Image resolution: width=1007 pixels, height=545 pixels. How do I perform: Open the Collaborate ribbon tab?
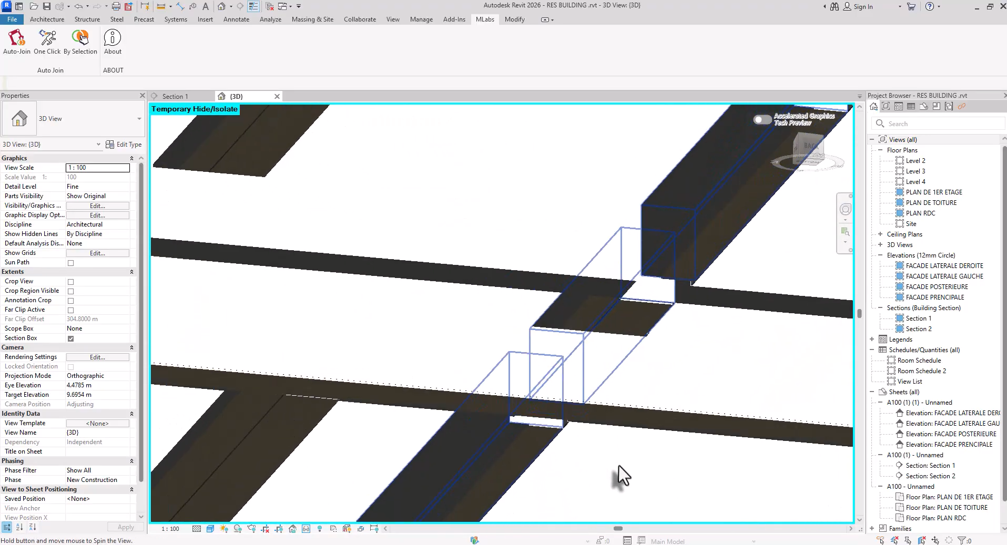pyautogui.click(x=359, y=19)
